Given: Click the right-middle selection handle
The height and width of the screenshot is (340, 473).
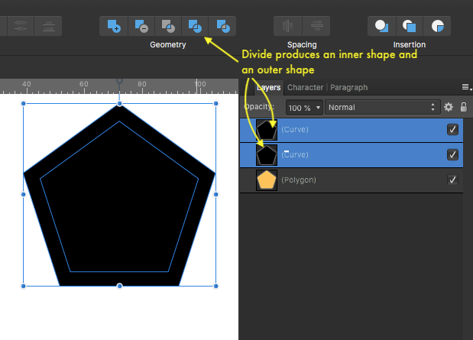Looking at the screenshot, I should click(215, 195).
